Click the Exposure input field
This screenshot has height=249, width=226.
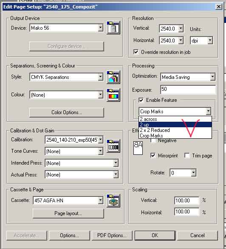[188, 90]
